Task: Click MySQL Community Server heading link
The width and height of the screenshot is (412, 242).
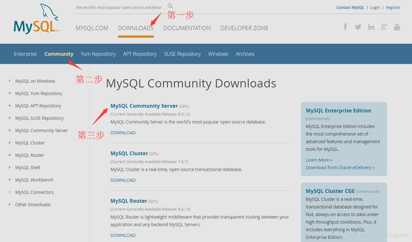Action: click(144, 106)
